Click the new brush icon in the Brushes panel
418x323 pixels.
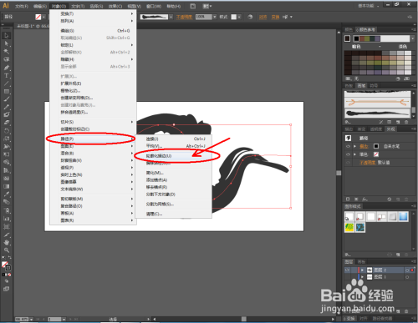398,122
